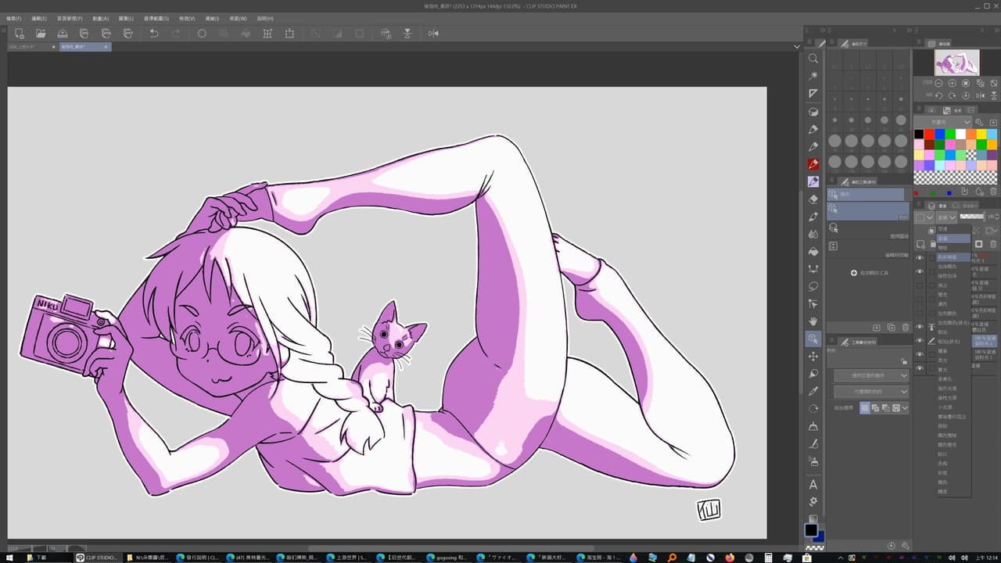Open the 濾鏡(I) menu

point(211,18)
